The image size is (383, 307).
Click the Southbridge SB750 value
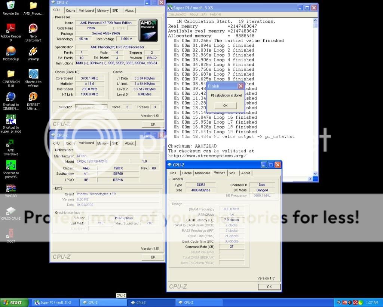tap(118, 174)
